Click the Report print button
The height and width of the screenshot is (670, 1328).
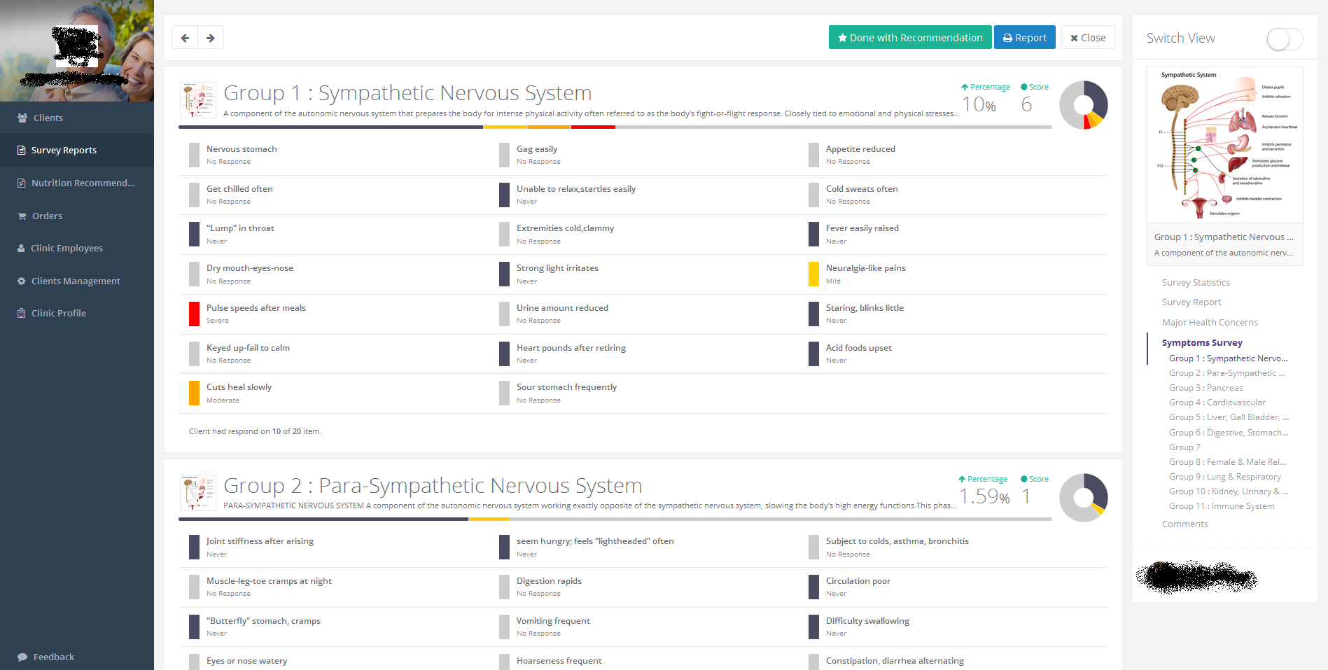(1024, 38)
